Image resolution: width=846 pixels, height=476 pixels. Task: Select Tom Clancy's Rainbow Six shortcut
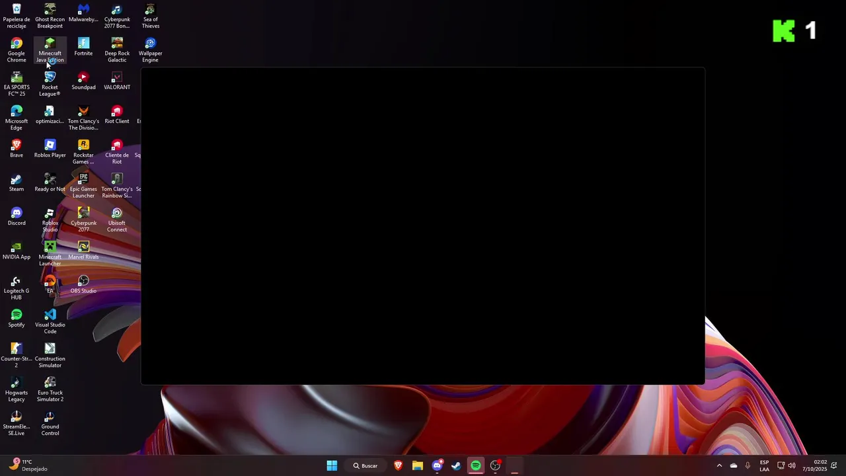pos(117,186)
